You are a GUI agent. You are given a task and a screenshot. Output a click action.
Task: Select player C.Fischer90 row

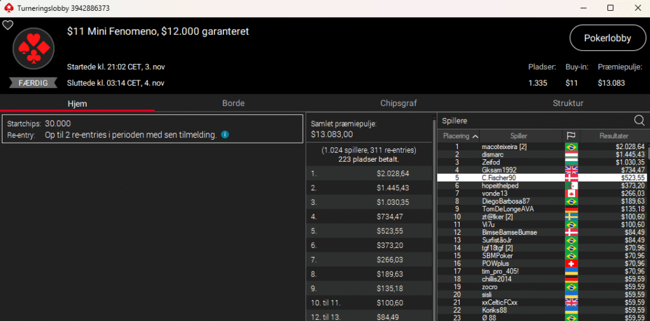coord(540,178)
